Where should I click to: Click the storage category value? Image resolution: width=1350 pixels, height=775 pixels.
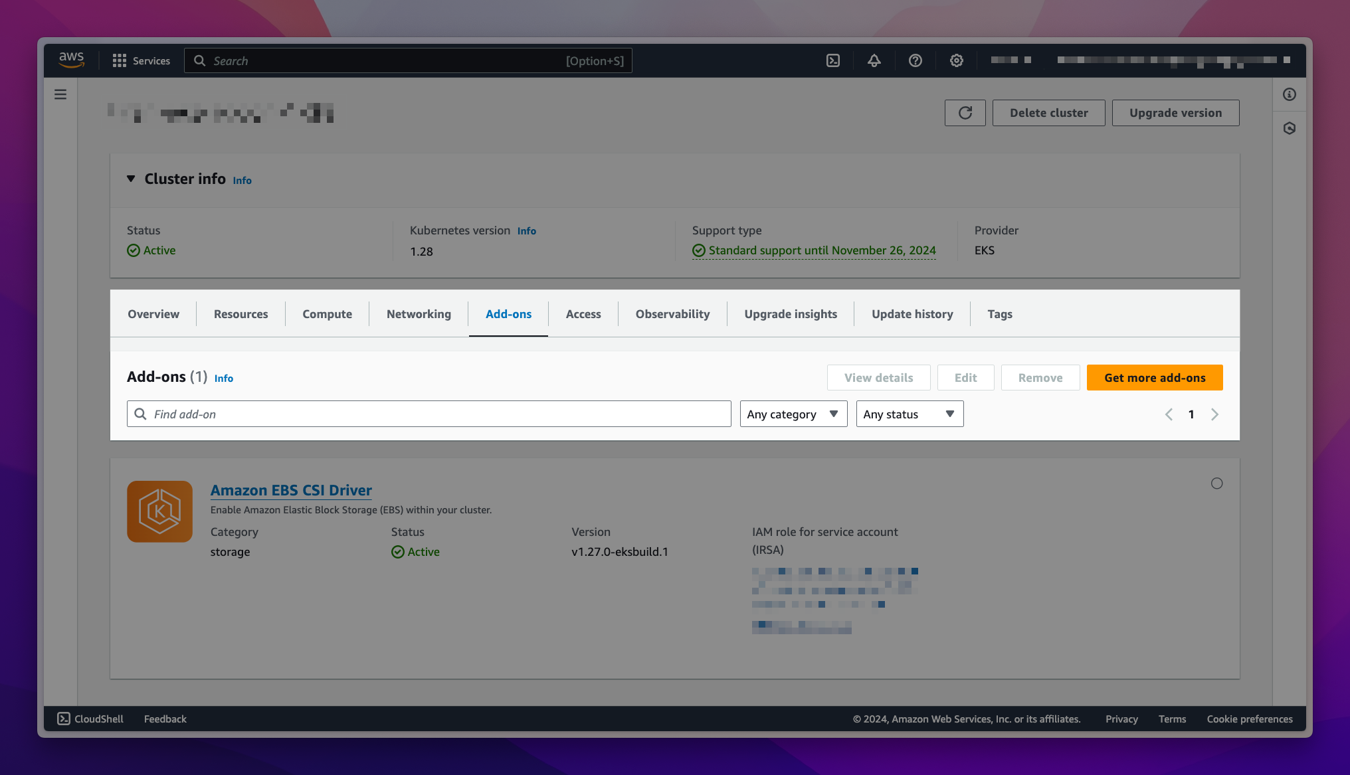point(230,552)
